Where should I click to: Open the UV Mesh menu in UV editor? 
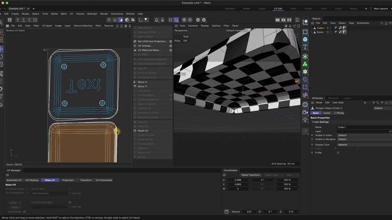tap(47, 26)
